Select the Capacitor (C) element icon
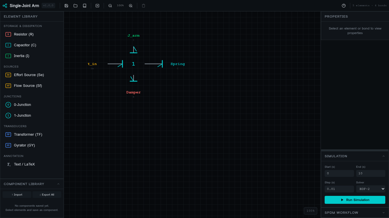Viewport: 389px width, 218px height. coord(8,45)
